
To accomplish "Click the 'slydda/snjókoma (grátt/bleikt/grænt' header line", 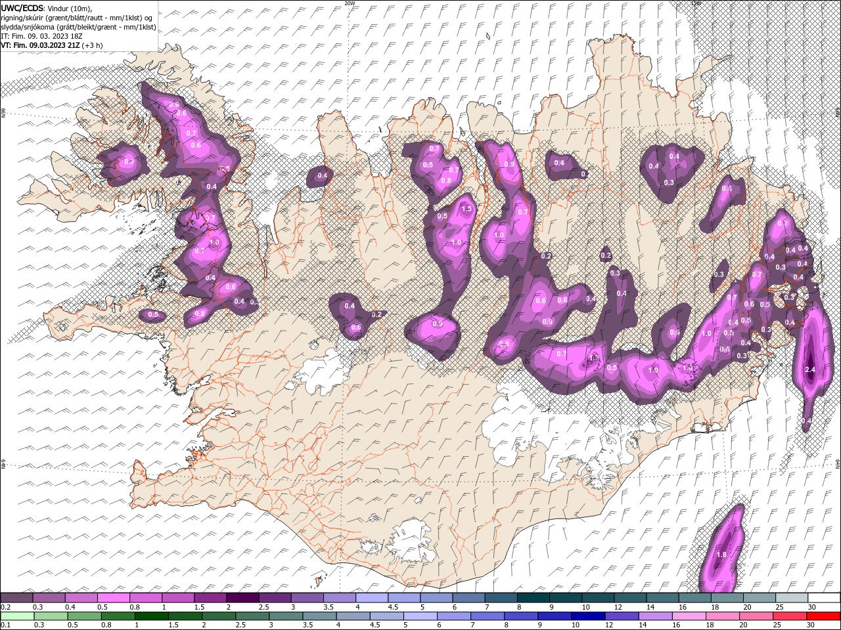I will pos(78,27).
